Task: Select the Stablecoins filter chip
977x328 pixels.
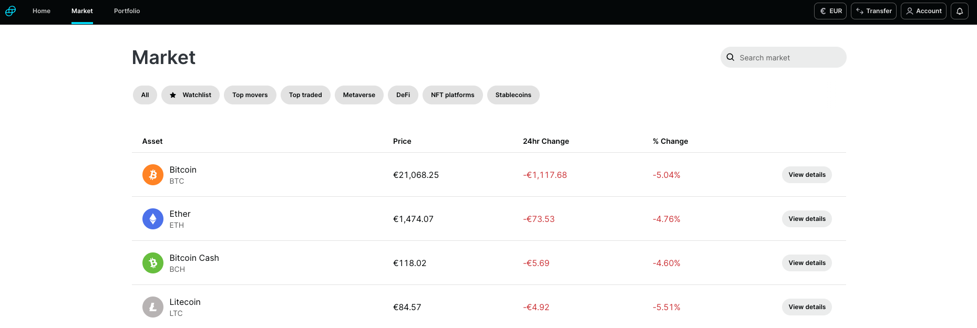Action: [513, 95]
